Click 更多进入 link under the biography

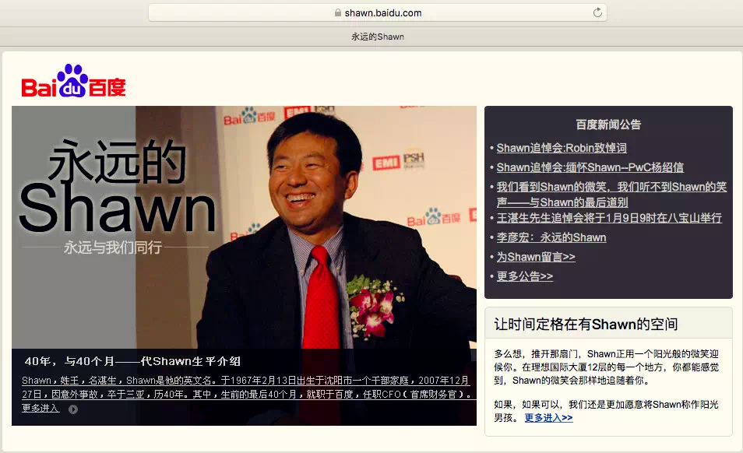[40, 408]
